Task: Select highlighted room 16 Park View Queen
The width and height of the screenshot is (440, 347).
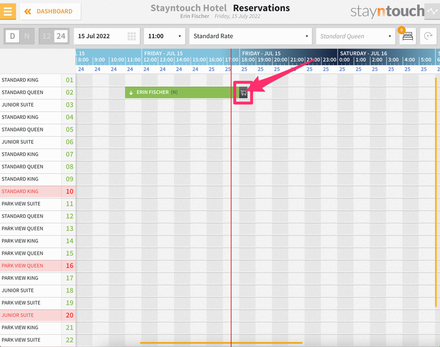Action: [38, 266]
